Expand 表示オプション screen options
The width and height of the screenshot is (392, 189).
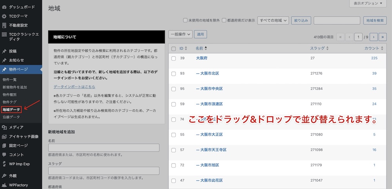tap(368, 4)
